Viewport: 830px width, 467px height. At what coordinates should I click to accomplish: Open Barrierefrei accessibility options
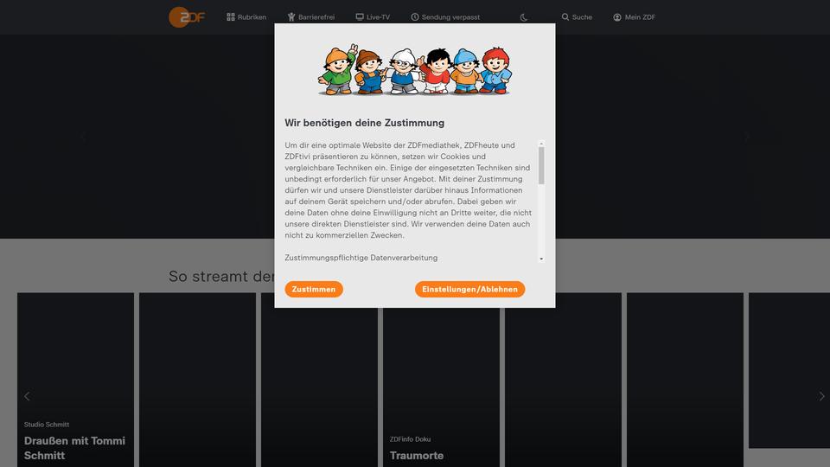[310, 17]
